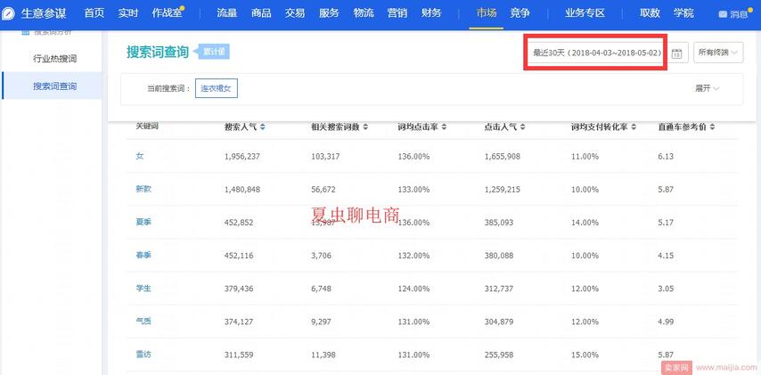This screenshot has height=375, width=761.
Task: Open the 竞争 menu item
Action: pyautogui.click(x=520, y=13)
